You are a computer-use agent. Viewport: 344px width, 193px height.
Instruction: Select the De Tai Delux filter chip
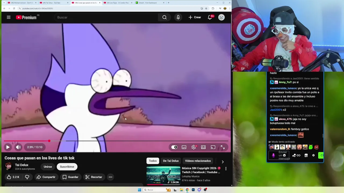click(171, 161)
